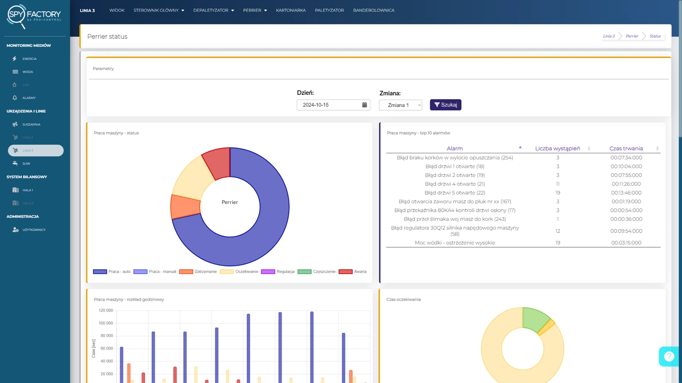Click the Użytkownicy user icon
The width and height of the screenshot is (682, 383).
pyautogui.click(x=15, y=230)
